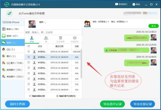Click the 返回主界面 button
This screenshot has height=110, width=161.
17,104
